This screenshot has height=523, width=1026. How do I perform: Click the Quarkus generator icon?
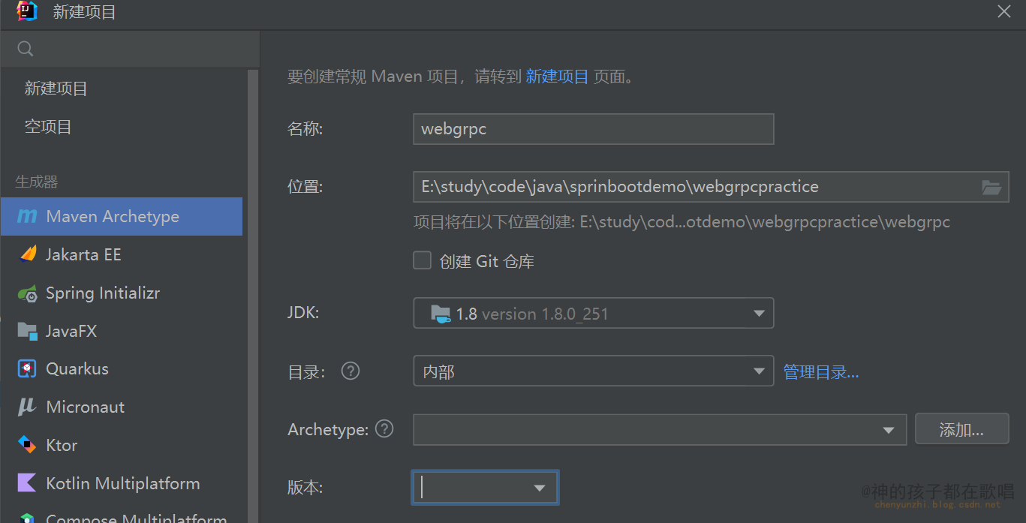[x=28, y=368]
